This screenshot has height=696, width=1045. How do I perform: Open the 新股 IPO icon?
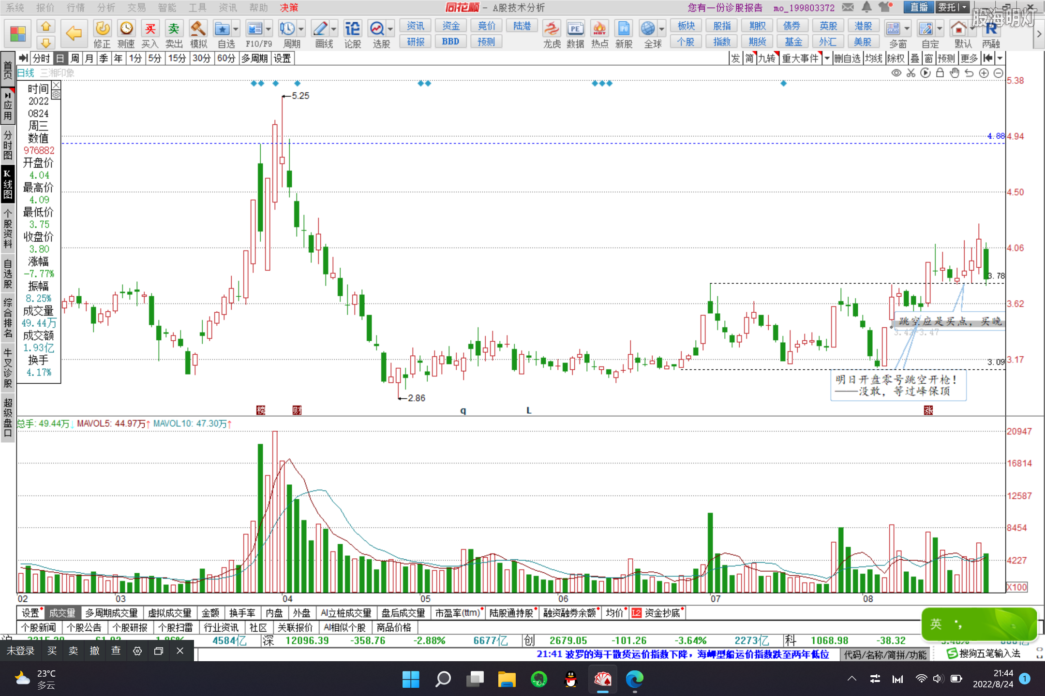point(624,34)
